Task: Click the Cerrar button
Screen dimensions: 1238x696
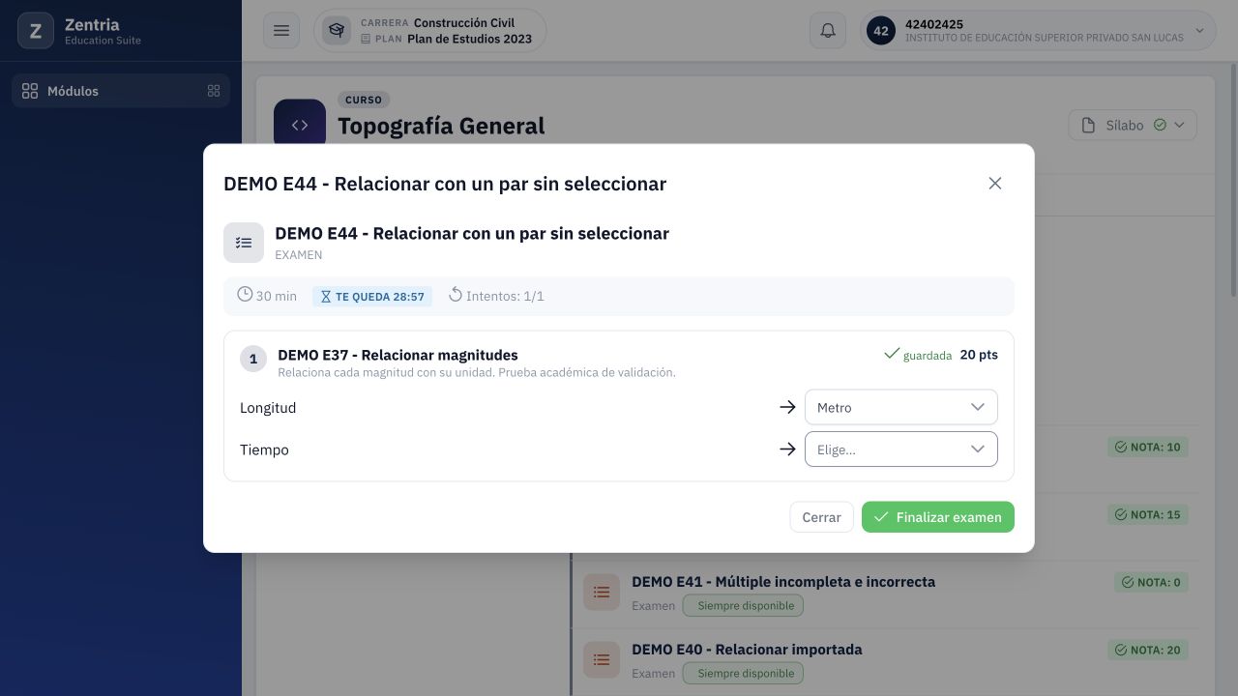Action: coord(821,517)
